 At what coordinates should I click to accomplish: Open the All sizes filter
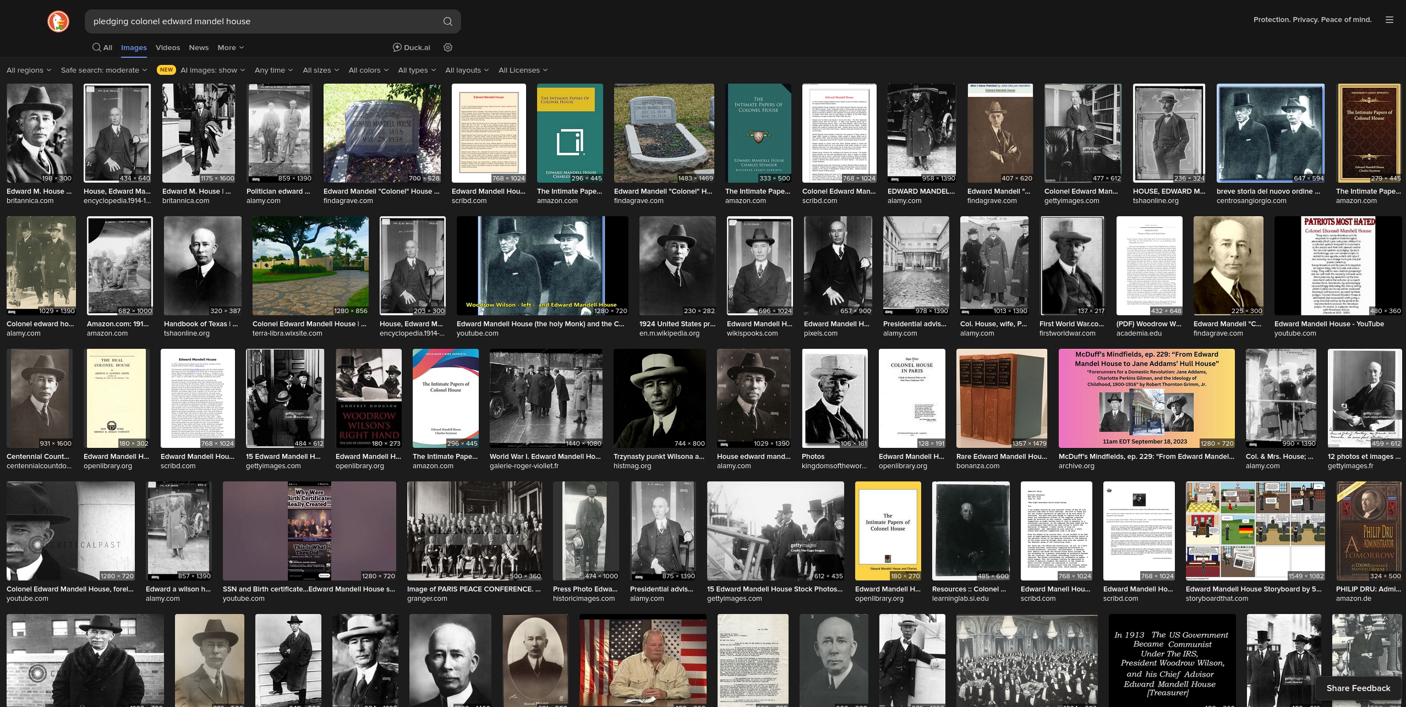click(x=321, y=70)
